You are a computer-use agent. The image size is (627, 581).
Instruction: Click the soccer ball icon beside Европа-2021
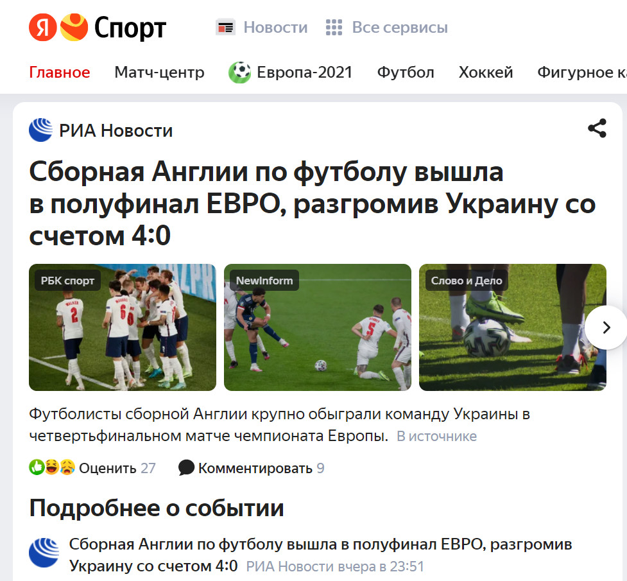tap(239, 73)
